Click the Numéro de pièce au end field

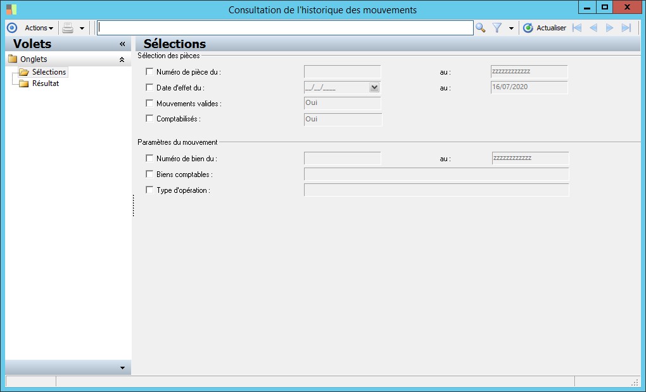pyautogui.click(x=529, y=71)
